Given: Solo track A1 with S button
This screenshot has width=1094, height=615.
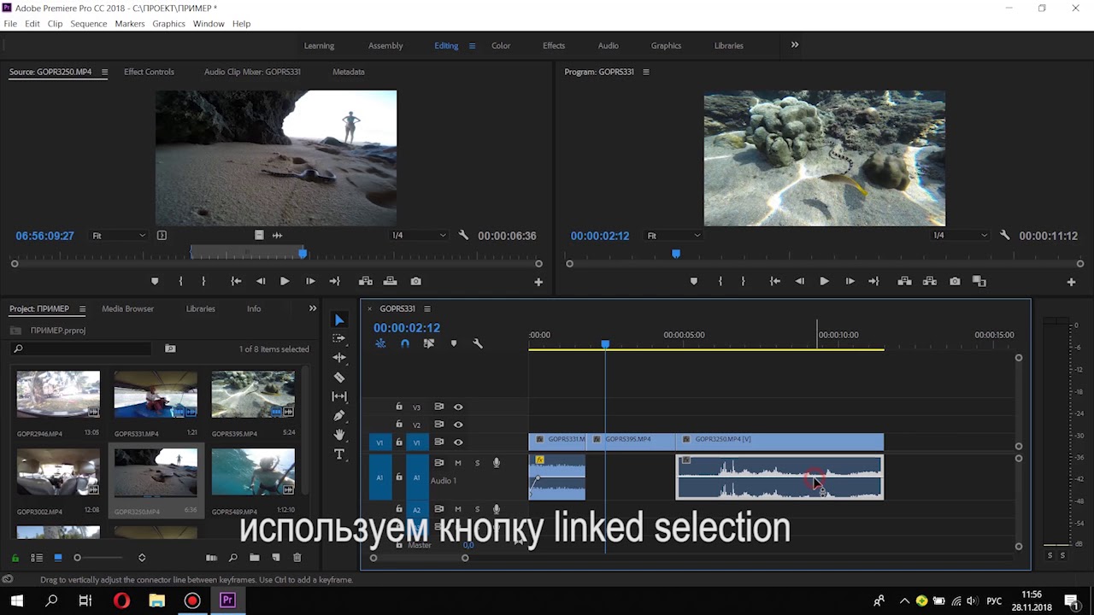Looking at the screenshot, I should point(477,463).
